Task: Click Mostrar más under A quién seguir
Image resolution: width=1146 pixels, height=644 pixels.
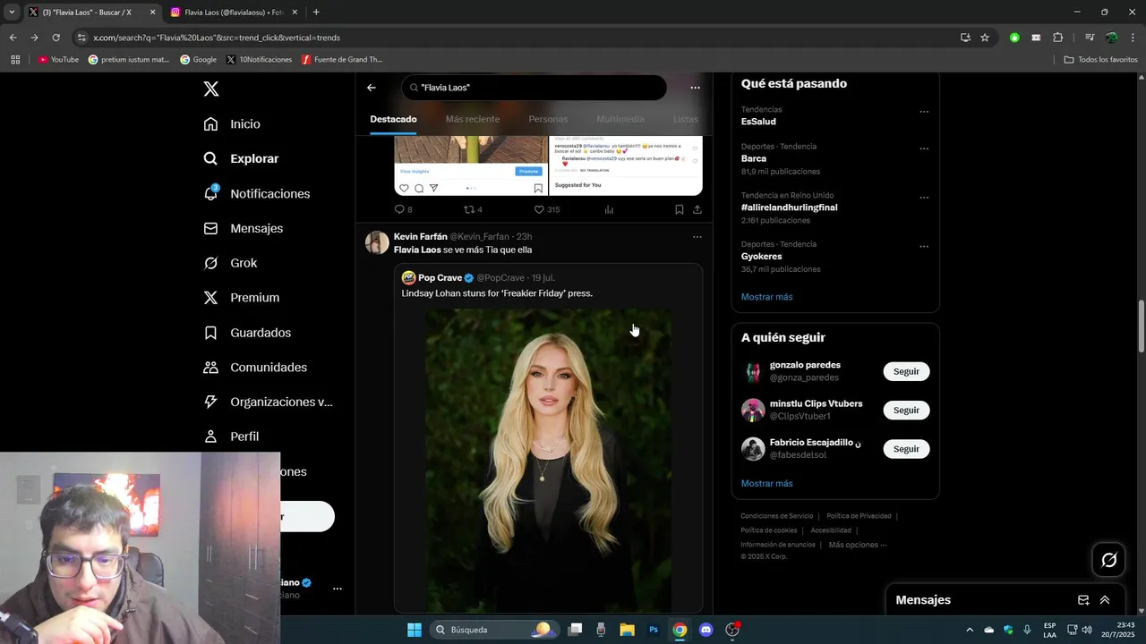Action: (x=766, y=484)
